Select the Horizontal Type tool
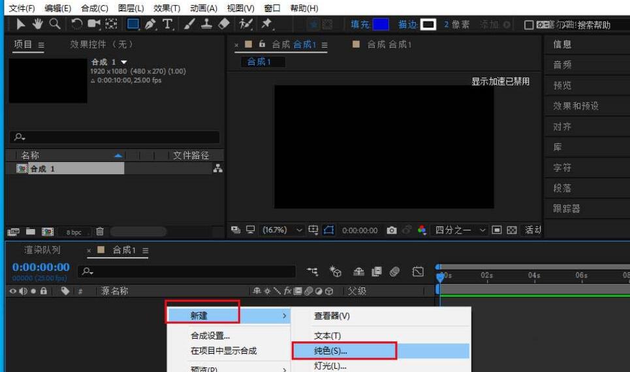This screenshot has height=372, width=630. click(x=168, y=24)
